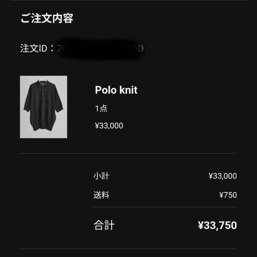
Task: Click the Polo knit product name
Action: coord(116,90)
